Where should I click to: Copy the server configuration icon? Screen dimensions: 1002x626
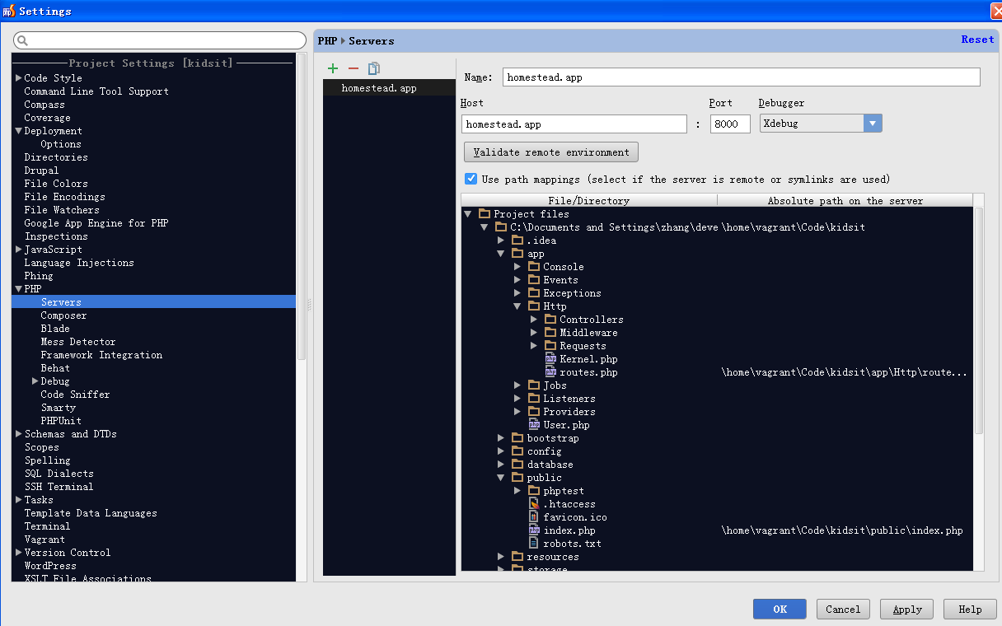(x=374, y=68)
